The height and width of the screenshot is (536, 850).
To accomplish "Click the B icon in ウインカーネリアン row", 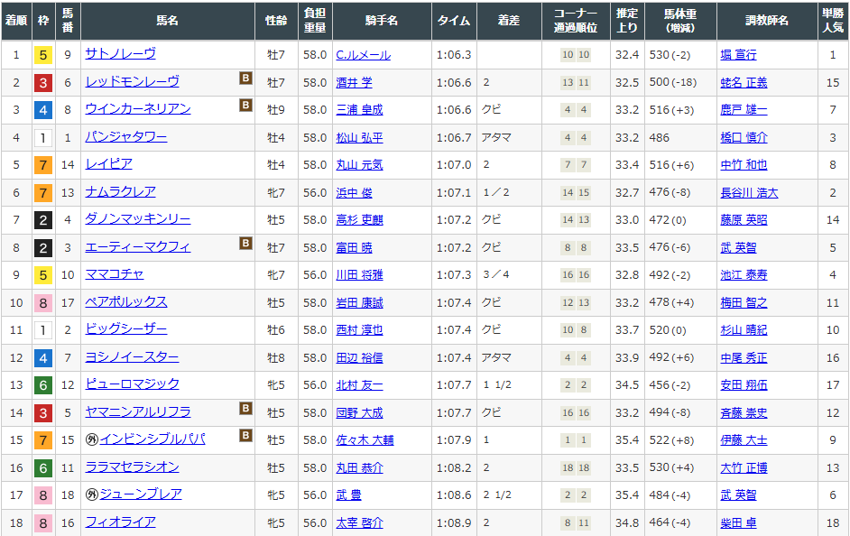I will pyautogui.click(x=245, y=106).
